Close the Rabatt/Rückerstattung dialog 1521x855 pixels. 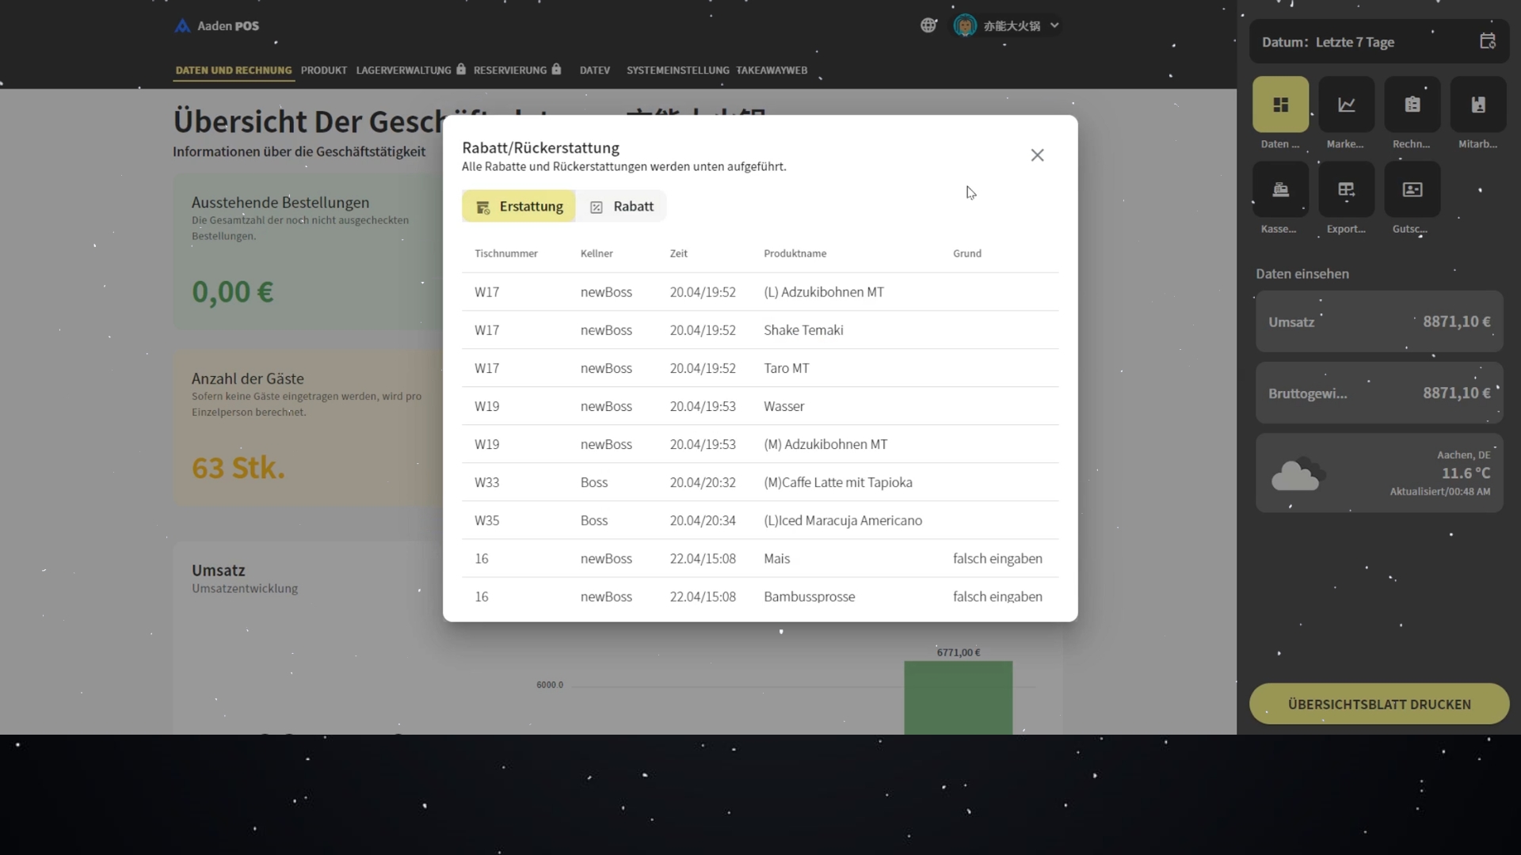click(1037, 155)
